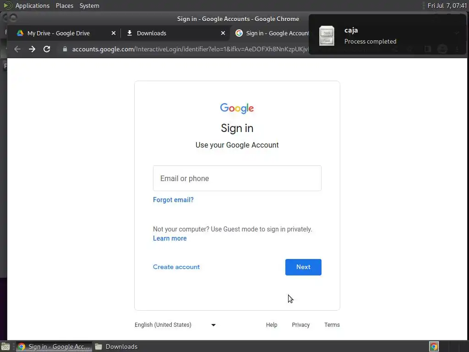Click the caja Process completed notification
469x352 pixels.
click(387, 34)
